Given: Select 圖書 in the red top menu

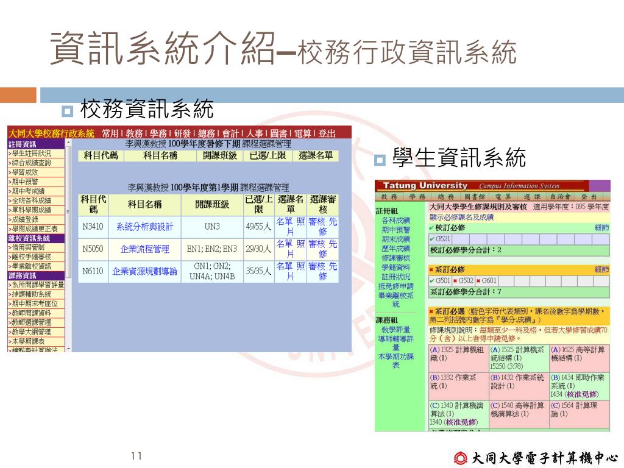Looking at the screenshot, I should (278, 133).
